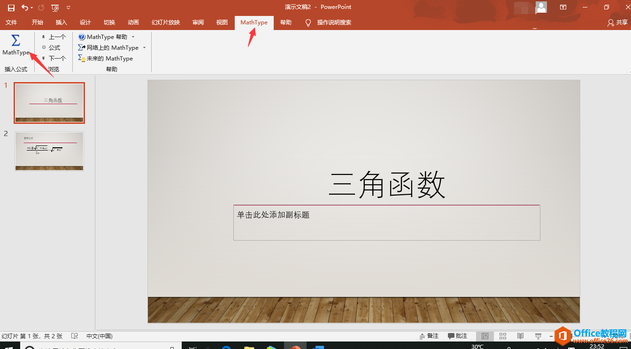Click the zoom out minus control
Viewport: 631px width, 349px height.
[551, 336]
